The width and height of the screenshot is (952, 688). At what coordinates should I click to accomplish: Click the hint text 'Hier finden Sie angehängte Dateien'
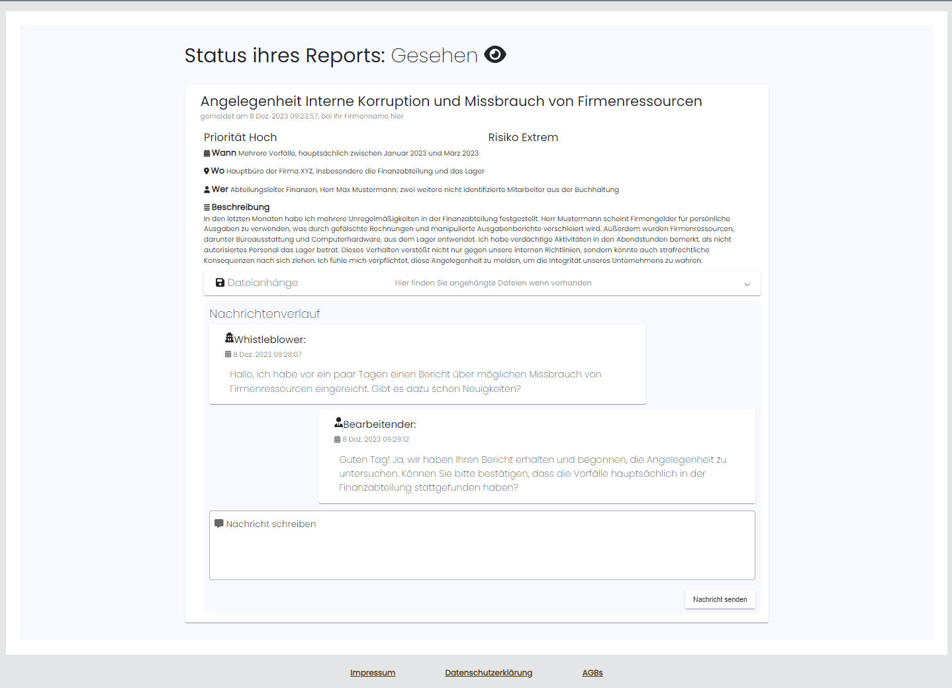[x=493, y=283]
